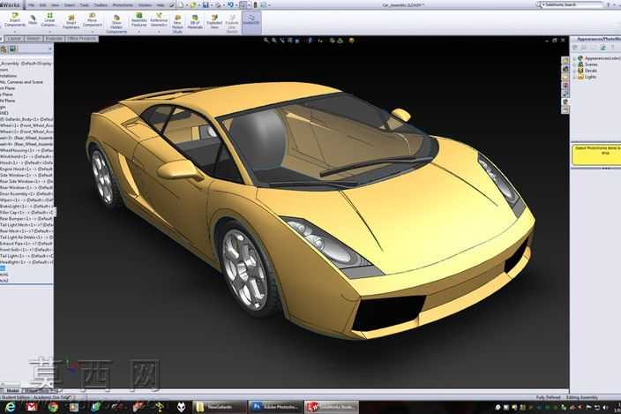Click the Exploded View tool
This screenshot has height=414, width=621.
[214, 21]
